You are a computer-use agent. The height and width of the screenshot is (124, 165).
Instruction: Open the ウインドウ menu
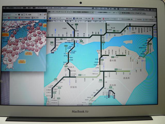tap(57, 8)
